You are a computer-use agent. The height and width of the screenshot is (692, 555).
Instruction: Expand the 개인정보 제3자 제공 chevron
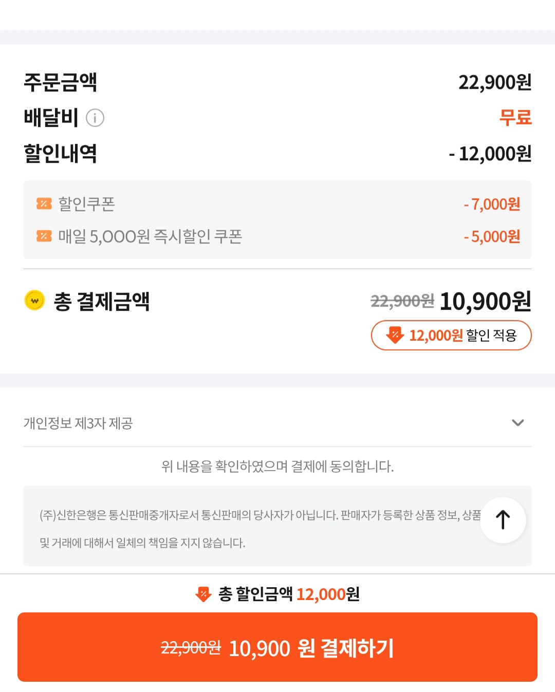tap(517, 423)
